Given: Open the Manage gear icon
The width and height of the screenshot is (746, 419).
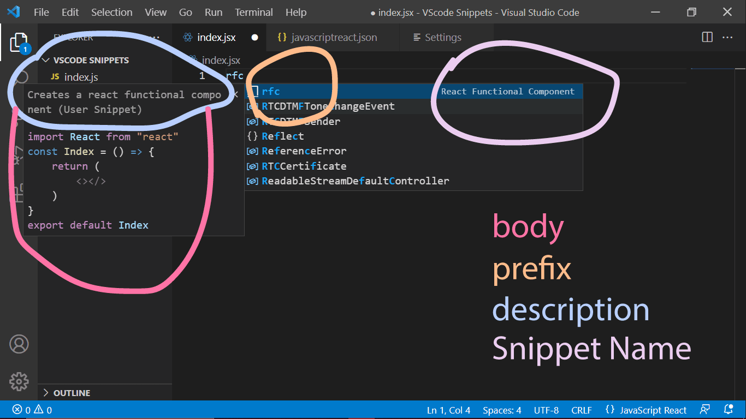Looking at the screenshot, I should click(19, 382).
